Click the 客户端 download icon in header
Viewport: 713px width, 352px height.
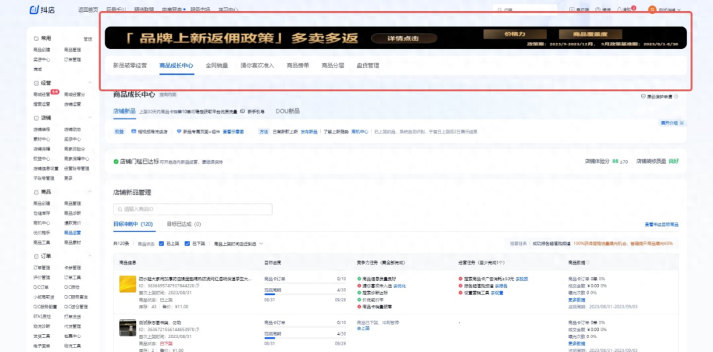(x=572, y=9)
